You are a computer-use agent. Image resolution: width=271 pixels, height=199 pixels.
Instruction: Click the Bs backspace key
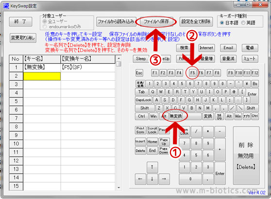255,84
